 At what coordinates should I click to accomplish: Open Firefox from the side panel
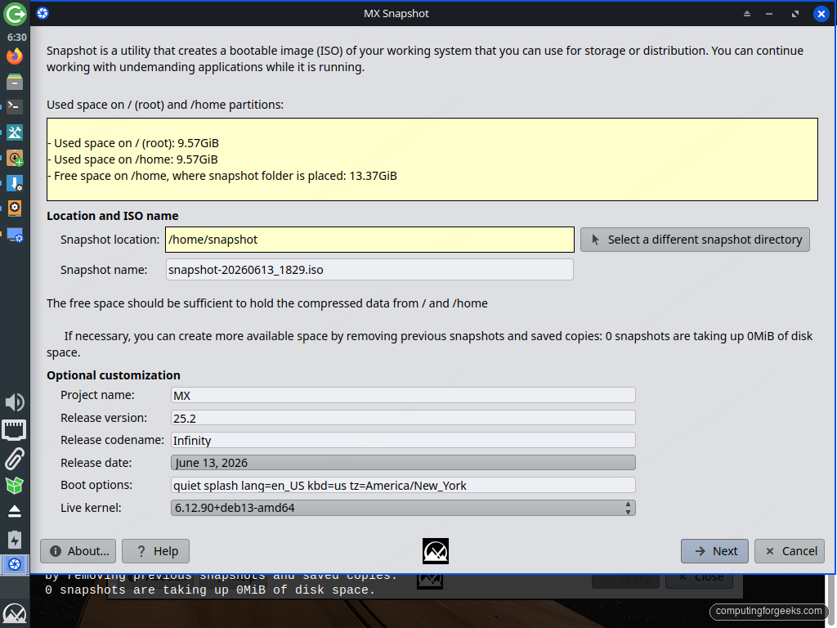coord(15,56)
